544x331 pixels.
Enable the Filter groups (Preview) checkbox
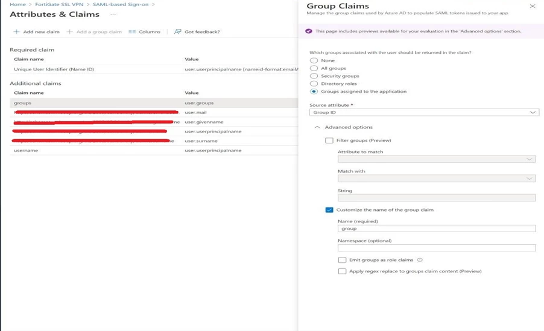coord(329,140)
